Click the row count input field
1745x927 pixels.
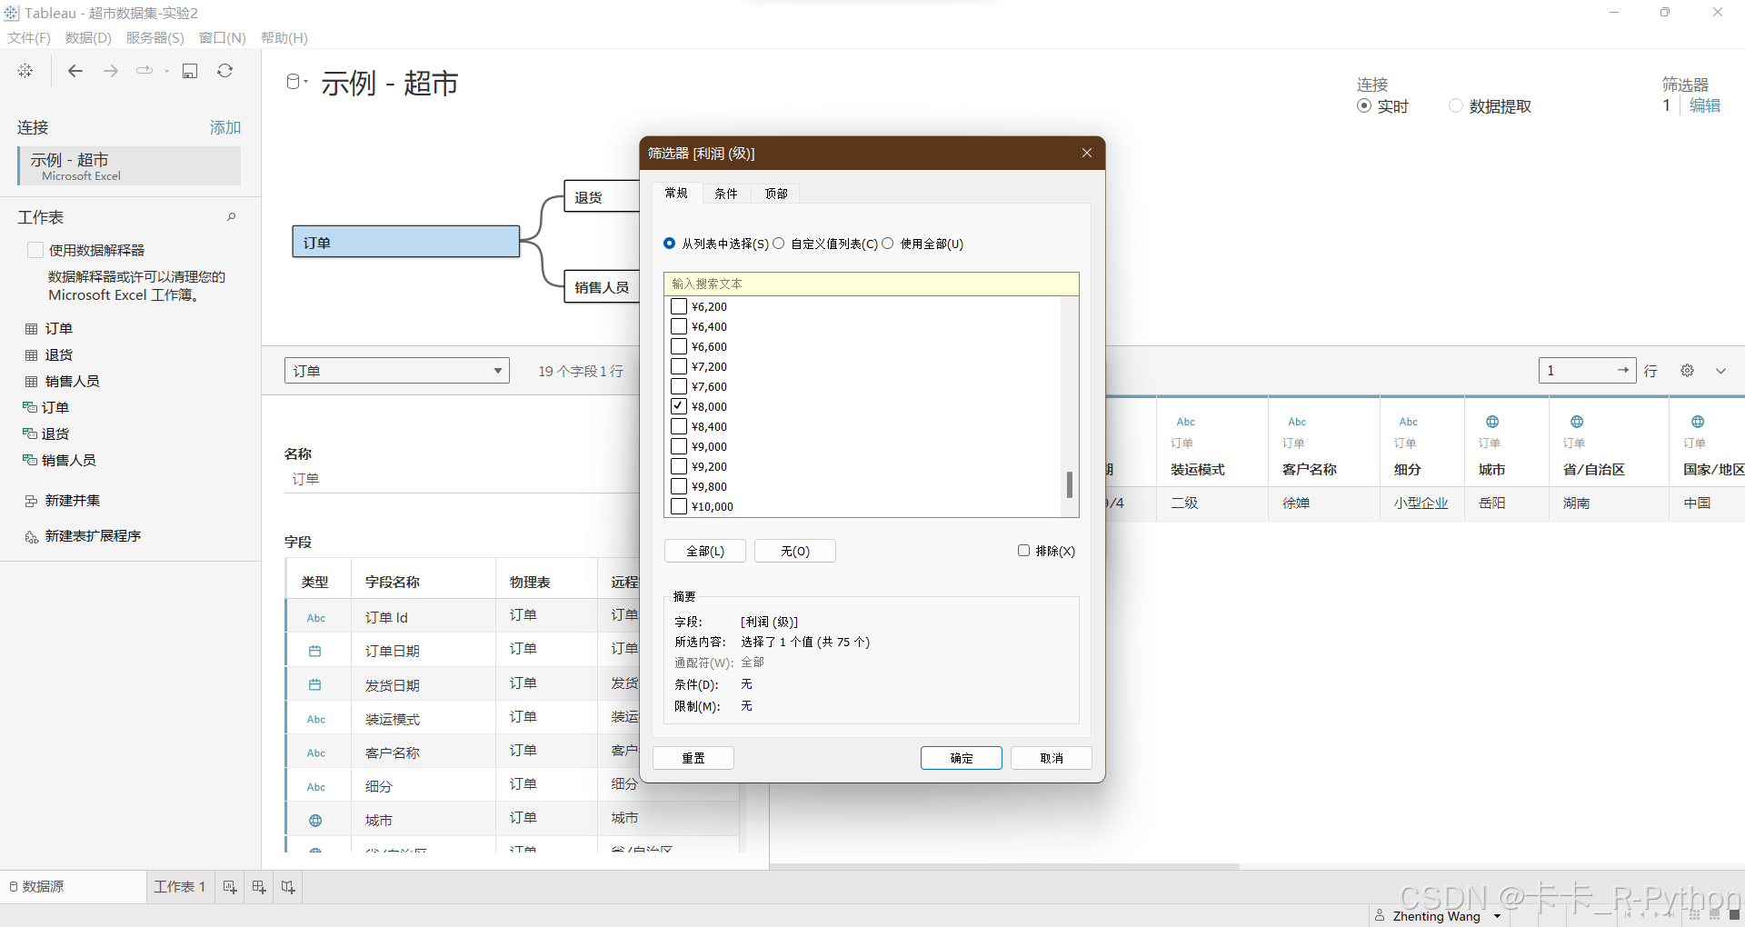click(x=1587, y=371)
